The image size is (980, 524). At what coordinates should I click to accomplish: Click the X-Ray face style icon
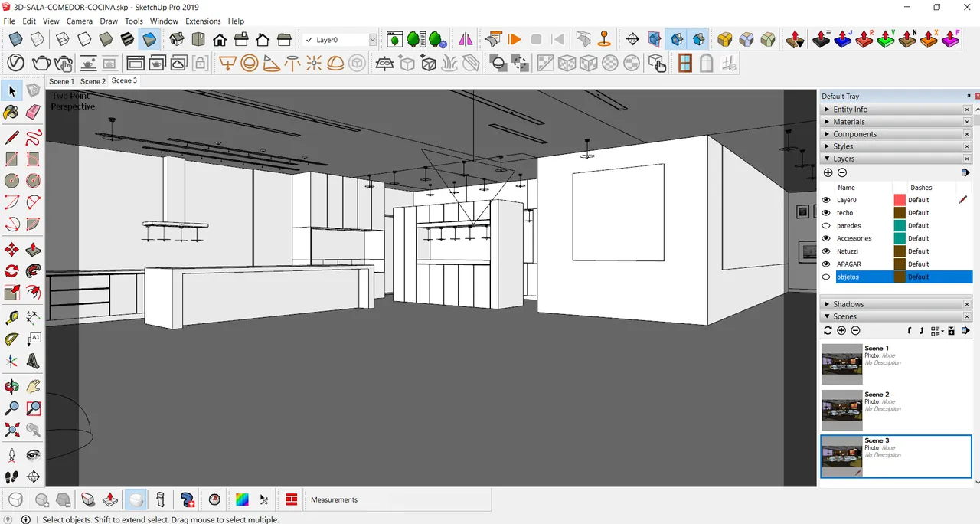(x=15, y=39)
